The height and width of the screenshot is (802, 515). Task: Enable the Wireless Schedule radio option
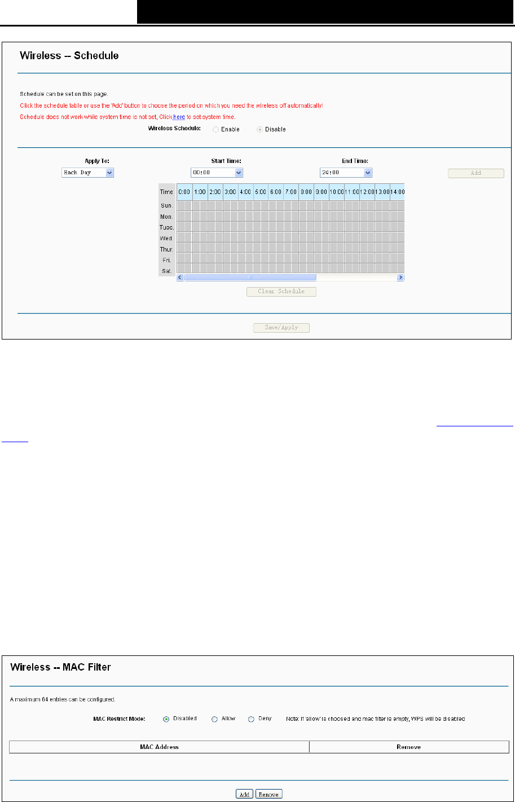(215, 130)
